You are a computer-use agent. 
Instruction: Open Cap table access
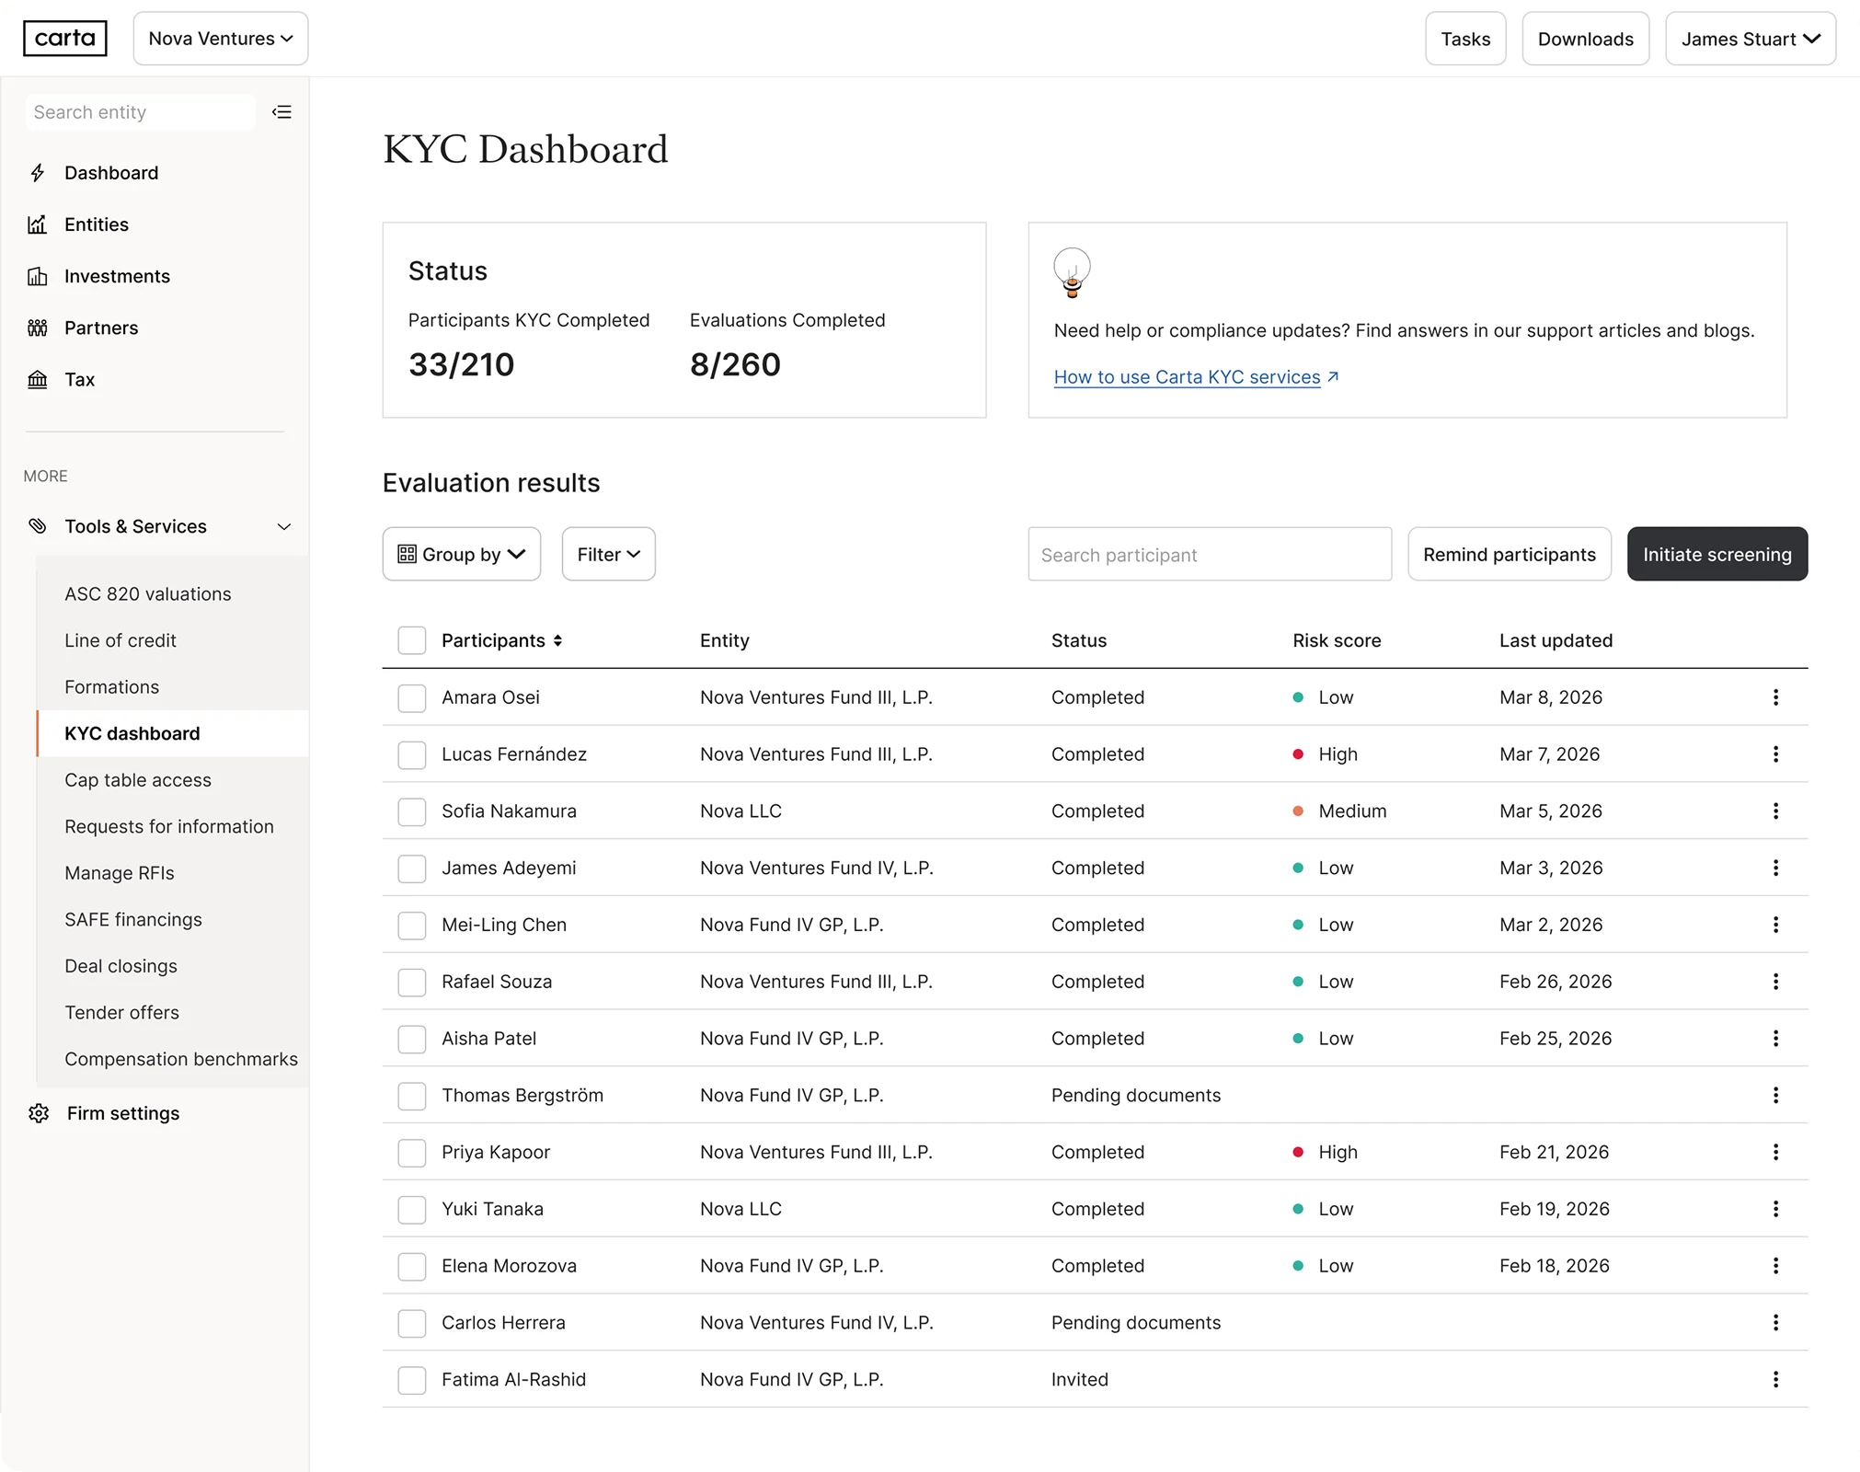tap(138, 780)
